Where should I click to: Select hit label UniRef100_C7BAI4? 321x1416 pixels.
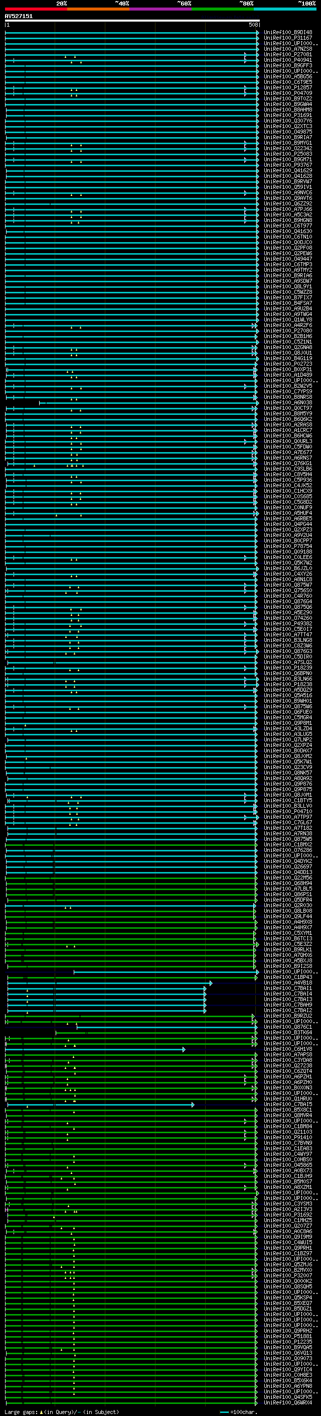288,994
